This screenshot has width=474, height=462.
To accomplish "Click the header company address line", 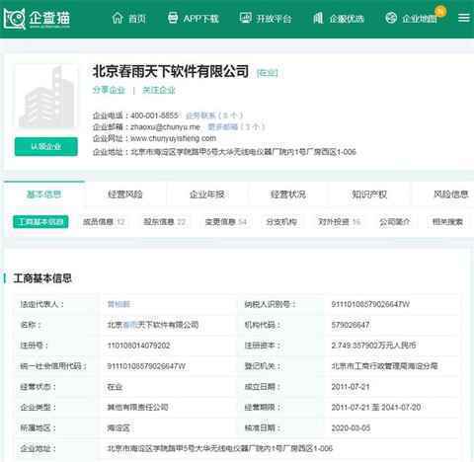I will click(224, 152).
